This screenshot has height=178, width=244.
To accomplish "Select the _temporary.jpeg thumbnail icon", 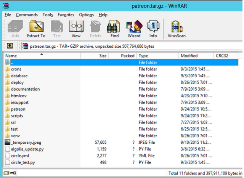I will coord(8,142).
